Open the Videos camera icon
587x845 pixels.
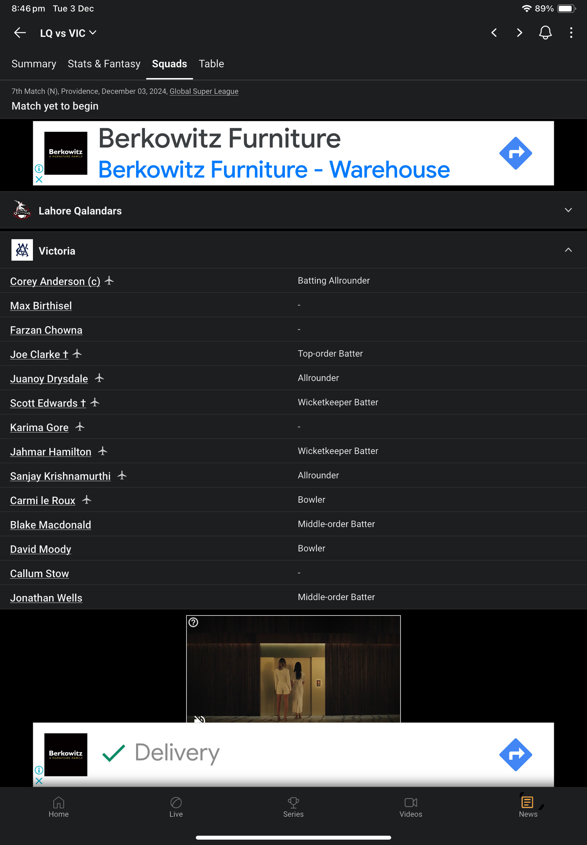(x=411, y=802)
